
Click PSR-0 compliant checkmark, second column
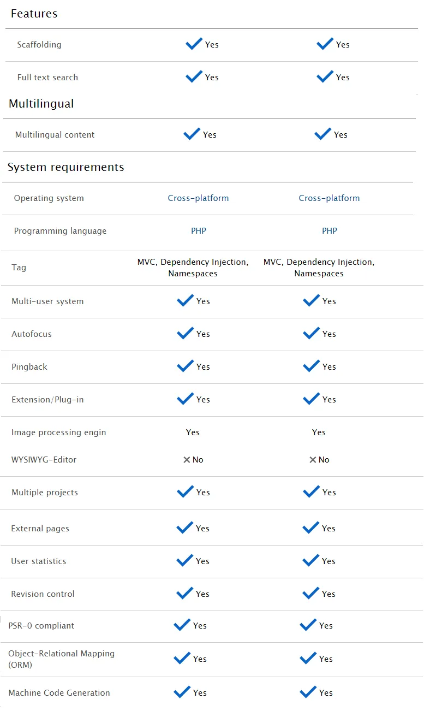[x=308, y=625]
